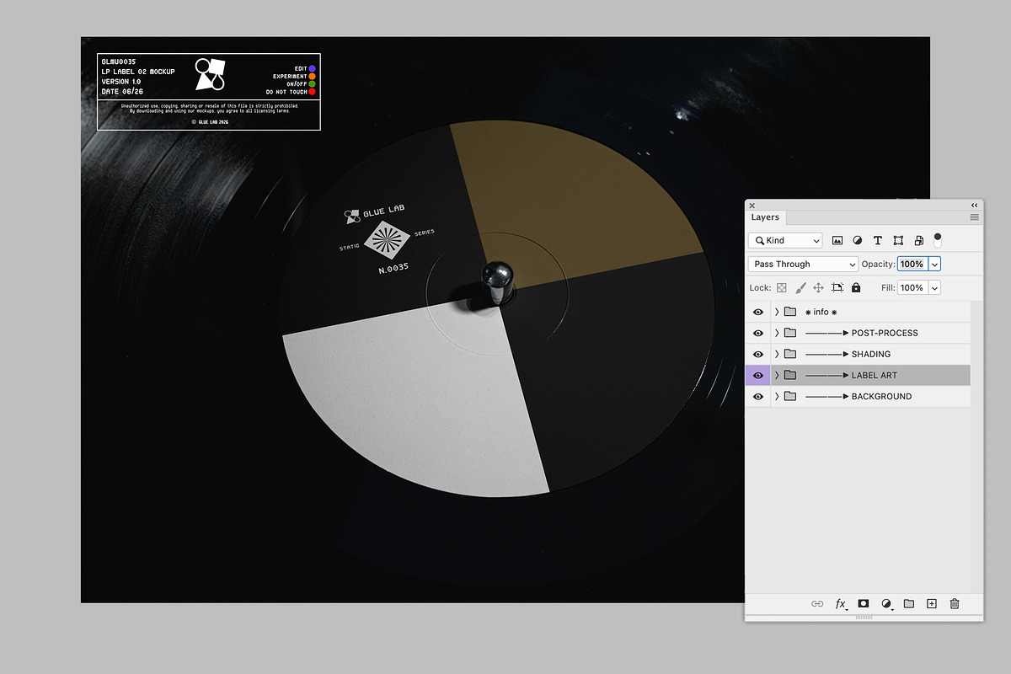Open the Fill slider dropdown arrow
Viewport: 1011px width, 674px height.
(x=934, y=287)
